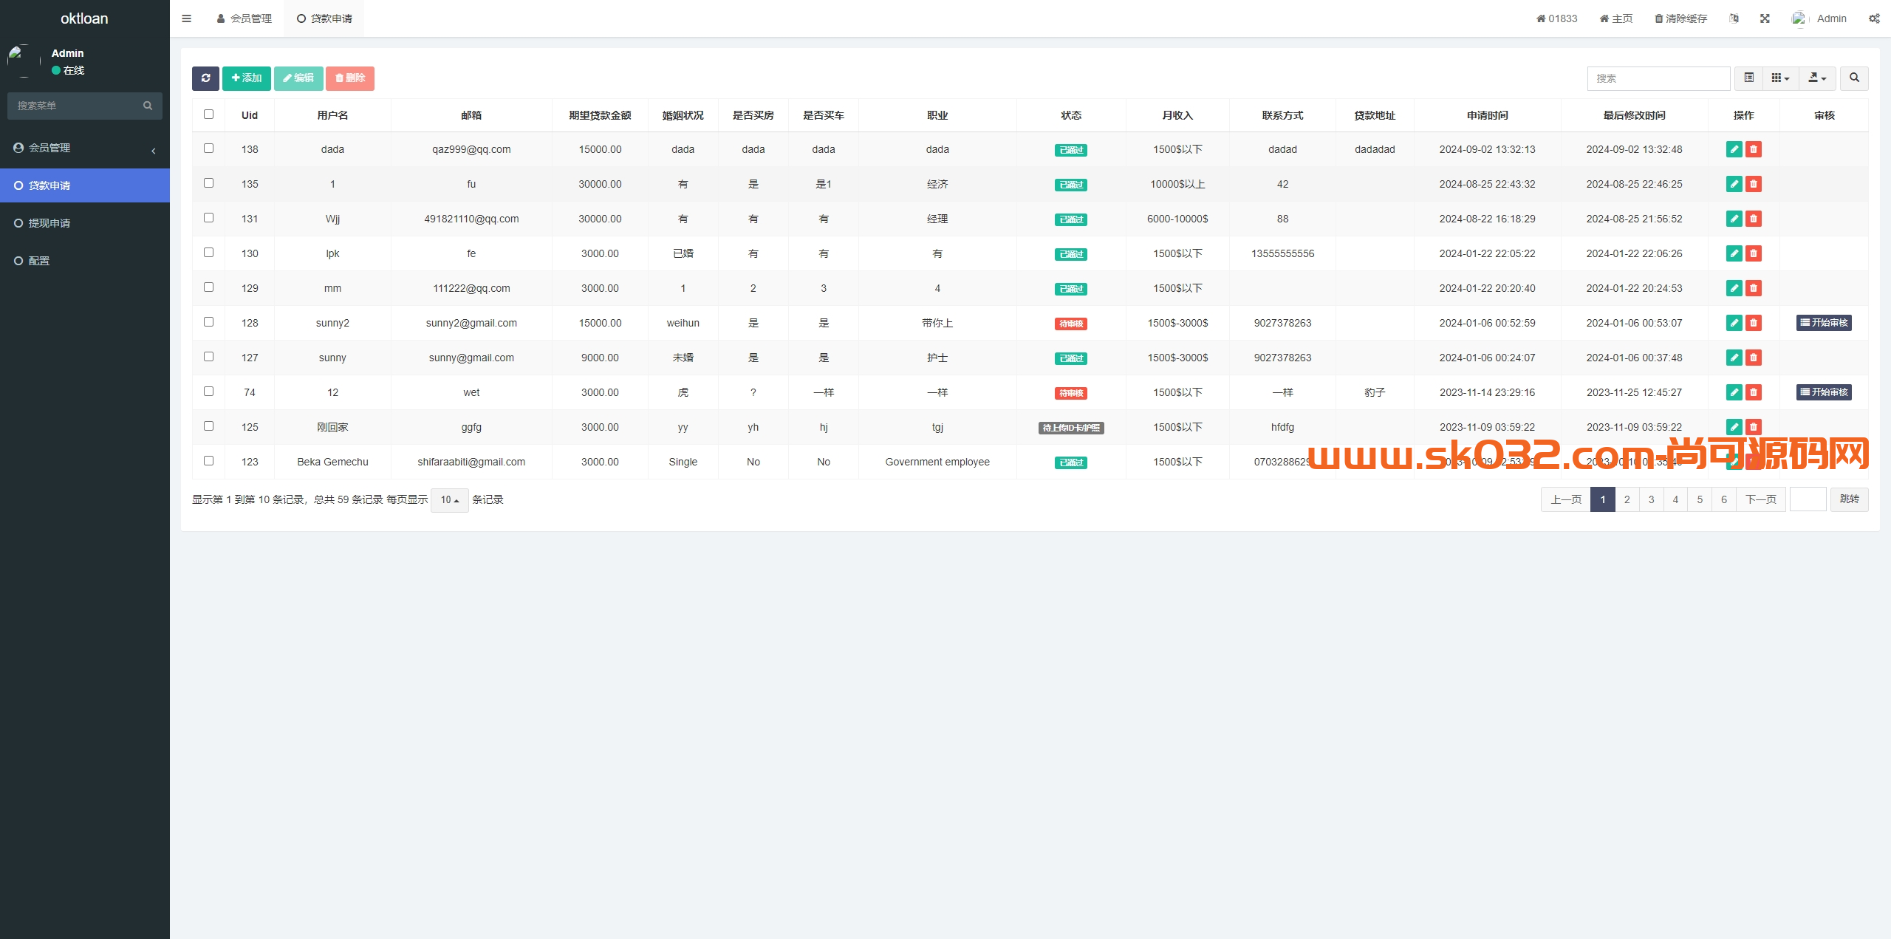
Task: Click 开始审核 for row 128
Action: [x=1824, y=323]
